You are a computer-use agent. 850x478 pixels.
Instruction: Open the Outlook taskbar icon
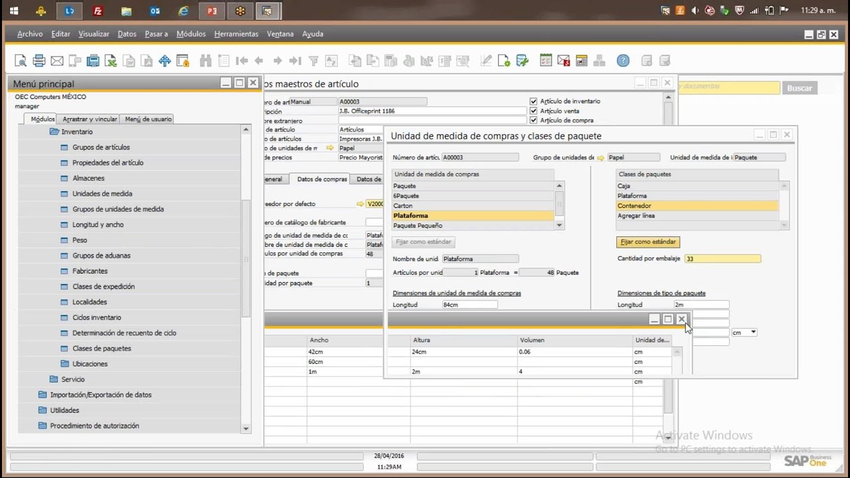point(155,11)
